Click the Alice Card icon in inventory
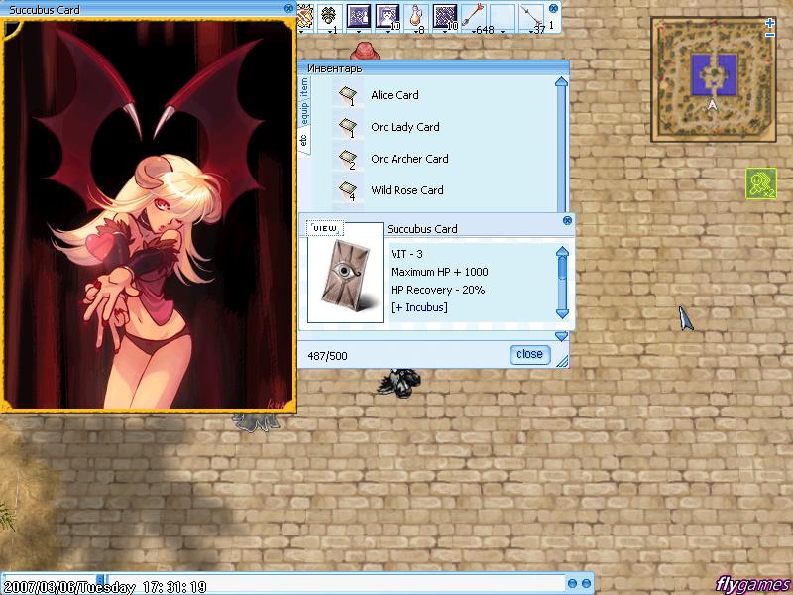793x595 pixels. (346, 95)
